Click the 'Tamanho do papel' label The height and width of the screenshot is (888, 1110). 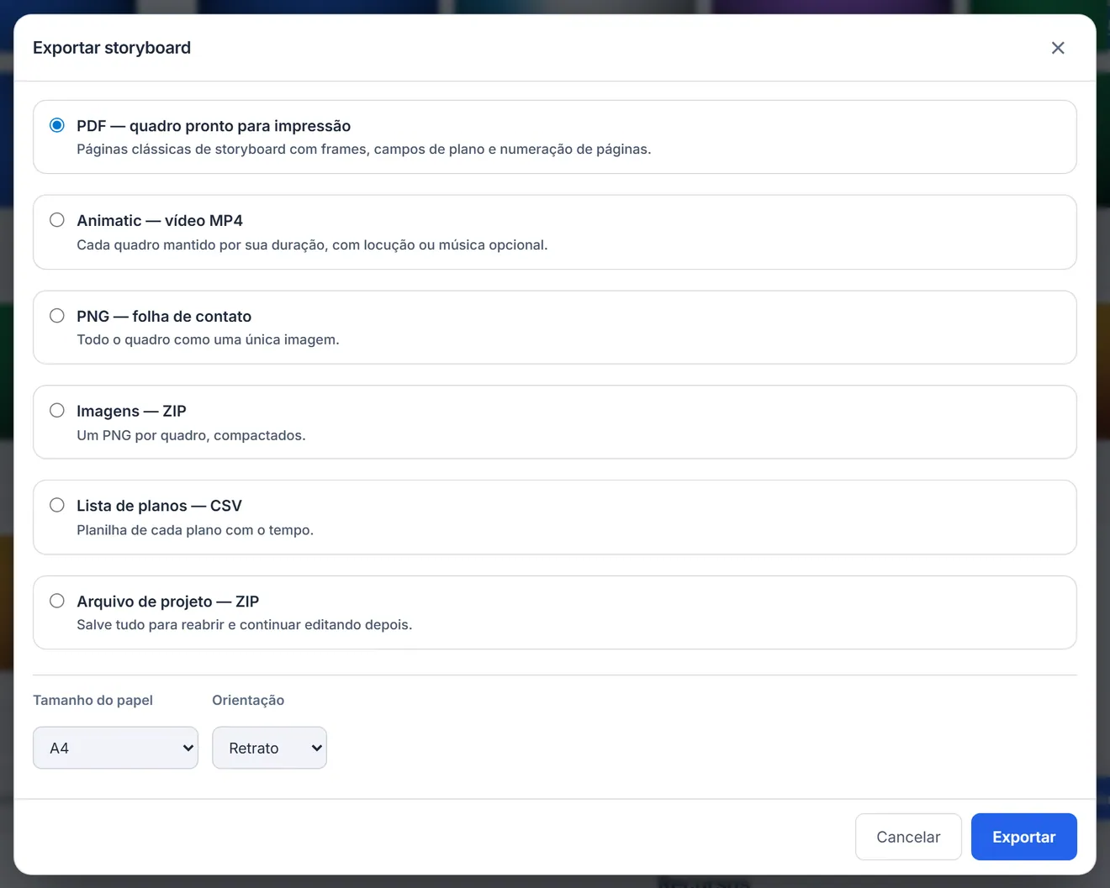pyautogui.click(x=92, y=700)
